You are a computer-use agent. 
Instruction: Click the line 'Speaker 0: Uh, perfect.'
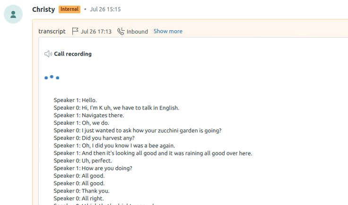point(83,161)
